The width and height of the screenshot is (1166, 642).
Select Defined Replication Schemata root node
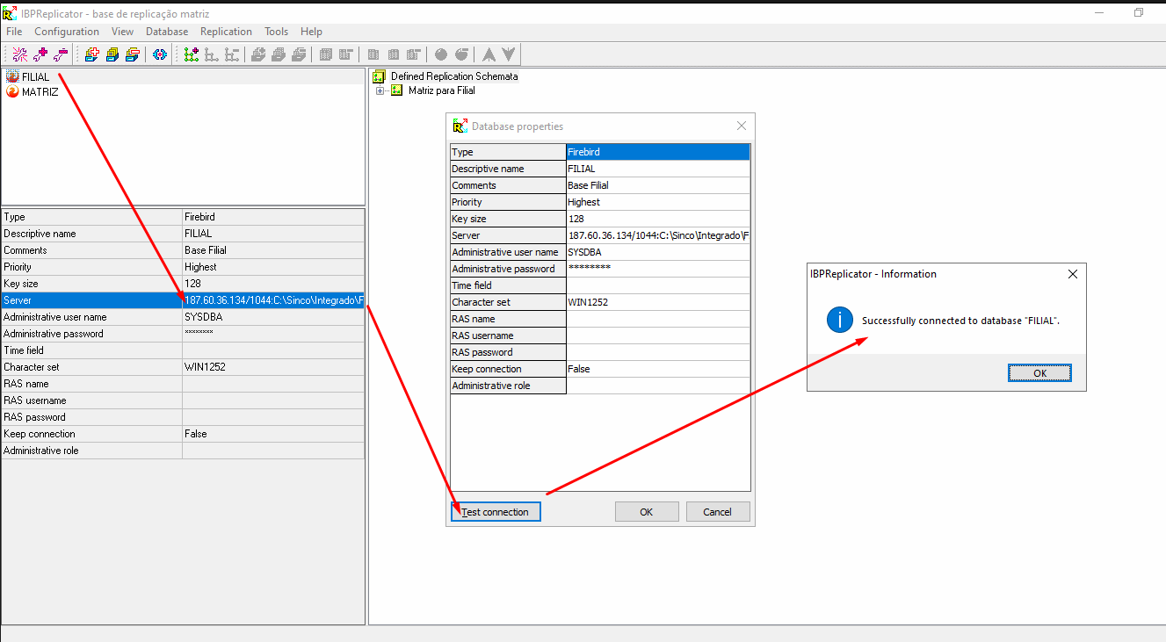(x=454, y=76)
